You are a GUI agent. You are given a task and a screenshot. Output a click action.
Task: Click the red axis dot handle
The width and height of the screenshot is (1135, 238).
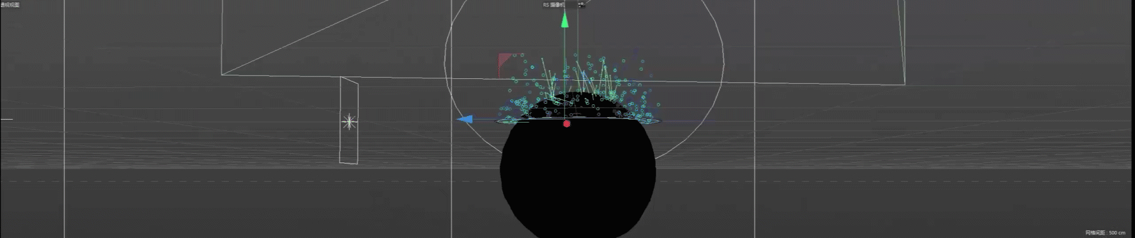[567, 124]
